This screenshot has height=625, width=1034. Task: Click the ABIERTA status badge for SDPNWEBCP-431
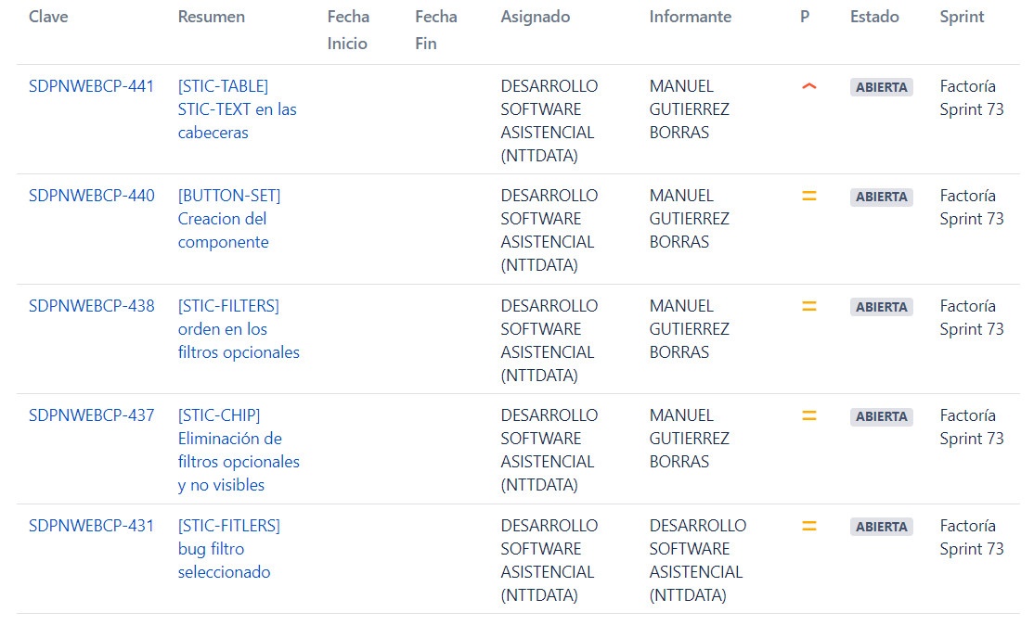pos(881,526)
